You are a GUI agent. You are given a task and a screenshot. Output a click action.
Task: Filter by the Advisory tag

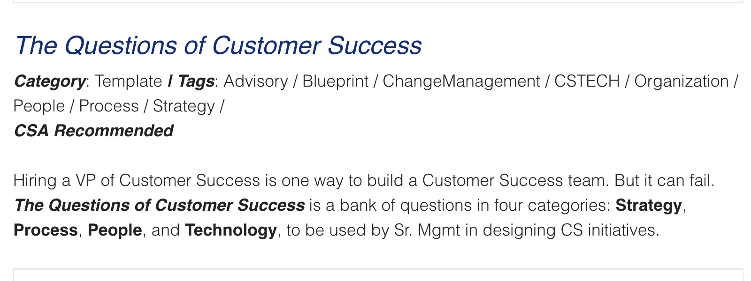pyautogui.click(x=256, y=81)
